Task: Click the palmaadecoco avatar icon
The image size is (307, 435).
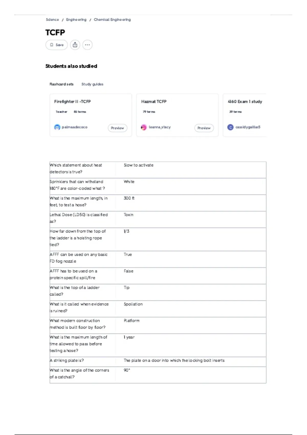Action: pyautogui.click(x=57, y=127)
